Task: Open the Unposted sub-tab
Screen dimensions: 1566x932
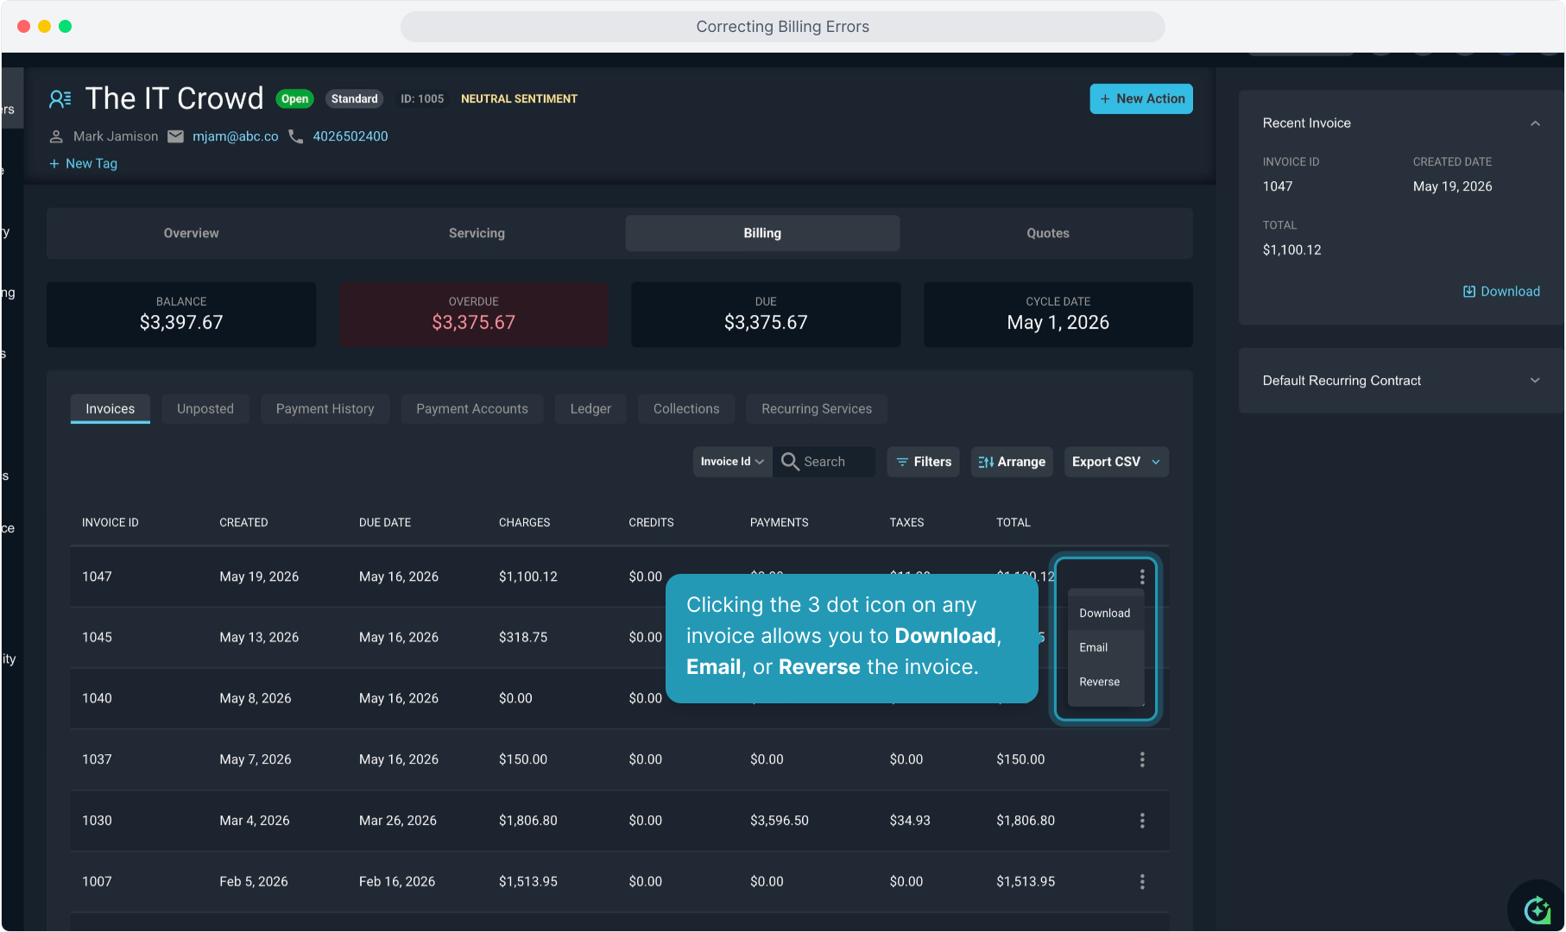Action: (x=205, y=409)
